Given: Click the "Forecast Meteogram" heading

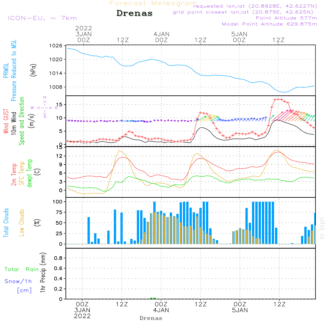Looking at the screenshot, I should tap(153, 3).
